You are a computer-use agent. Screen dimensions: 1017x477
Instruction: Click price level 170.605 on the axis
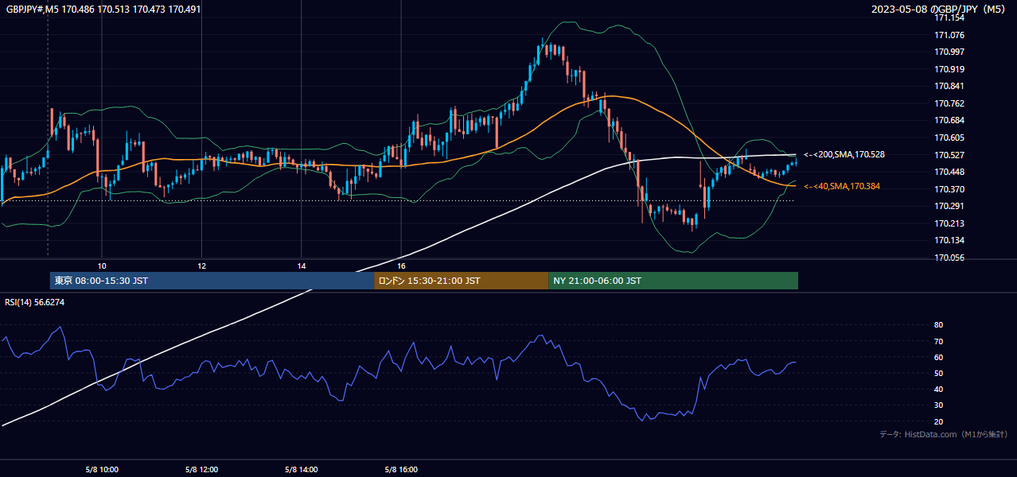click(949, 138)
